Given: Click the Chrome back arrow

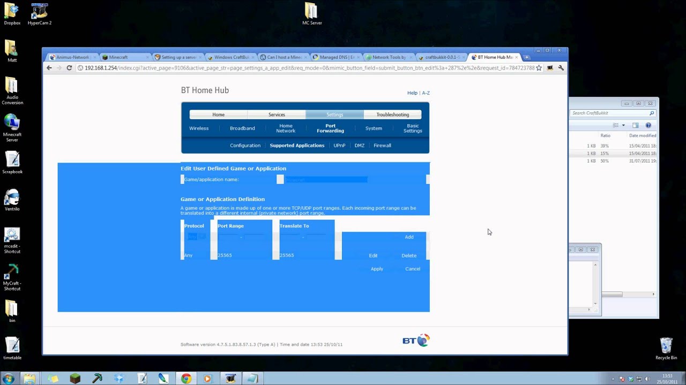Looking at the screenshot, I should pyautogui.click(x=49, y=68).
